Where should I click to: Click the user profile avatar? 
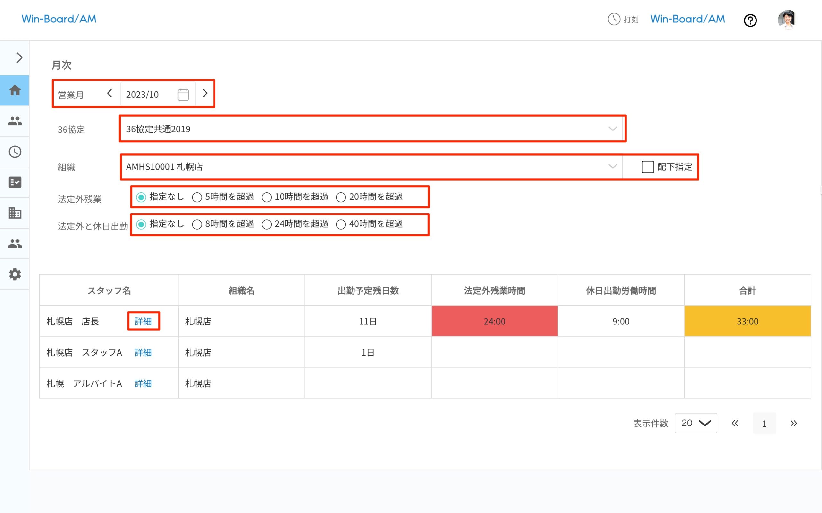787,19
